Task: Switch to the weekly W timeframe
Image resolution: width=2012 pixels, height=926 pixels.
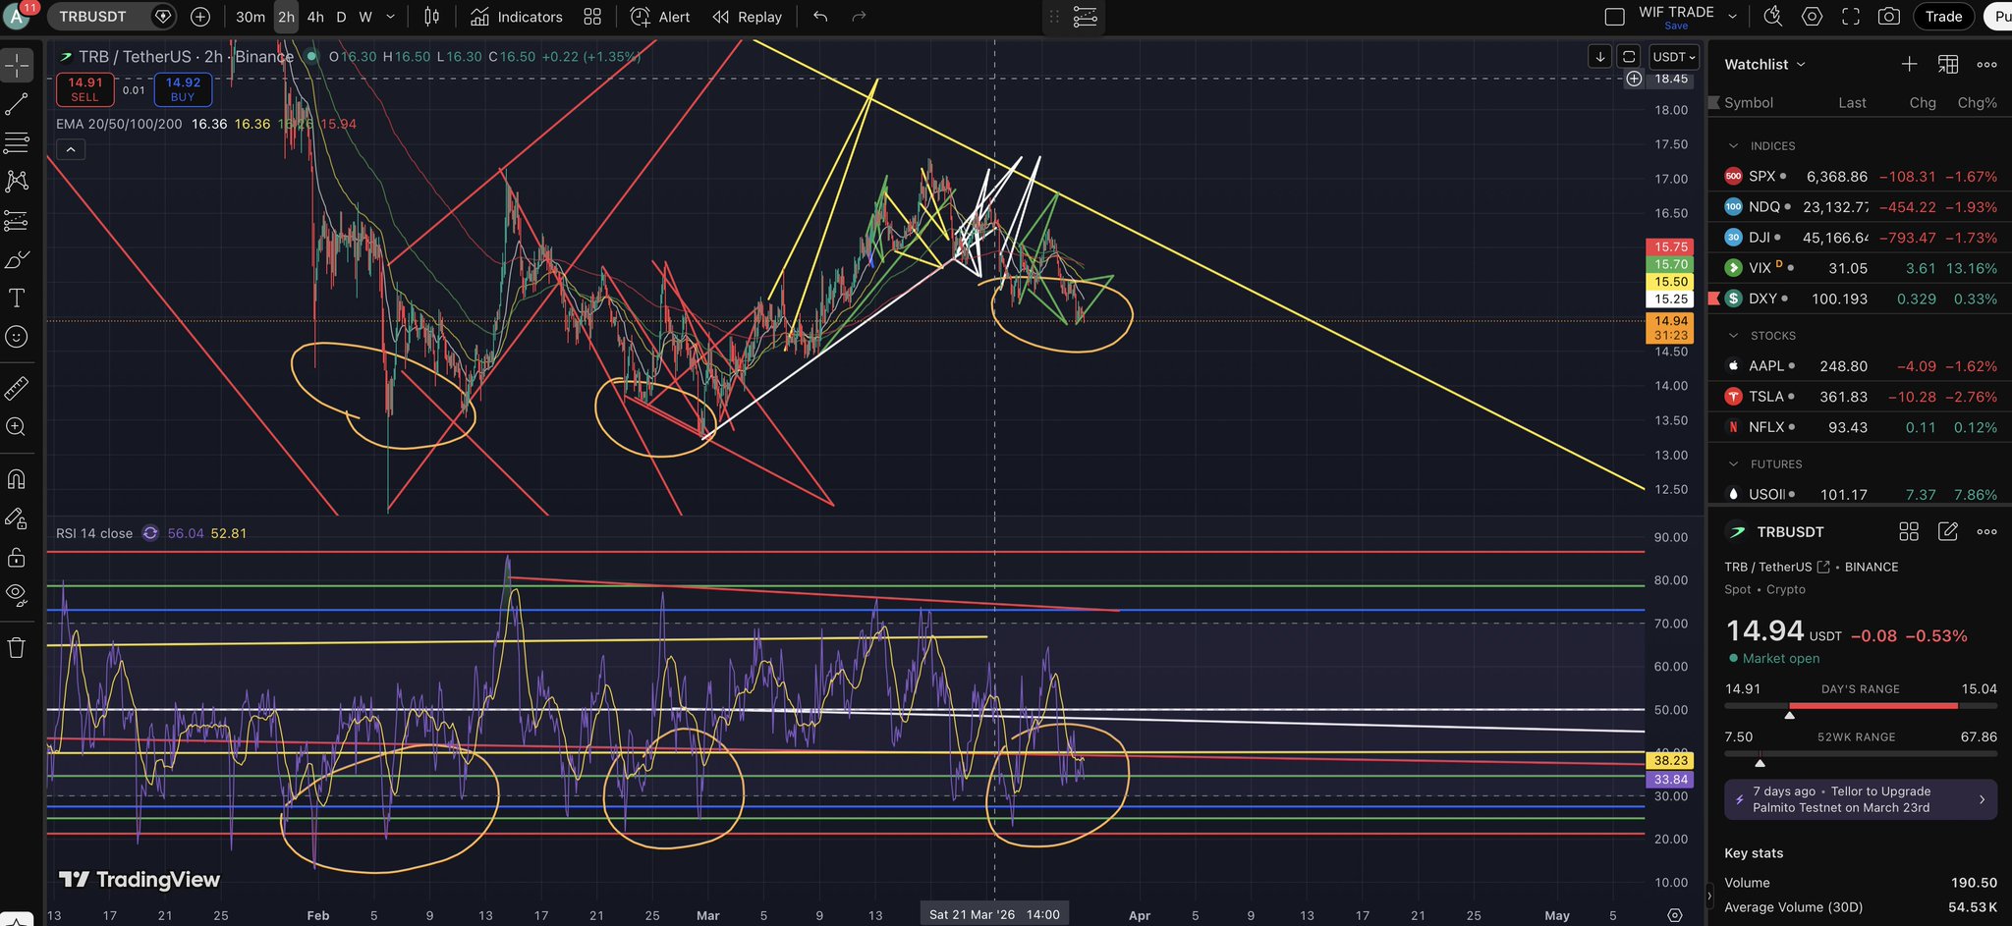Action: coord(365,17)
